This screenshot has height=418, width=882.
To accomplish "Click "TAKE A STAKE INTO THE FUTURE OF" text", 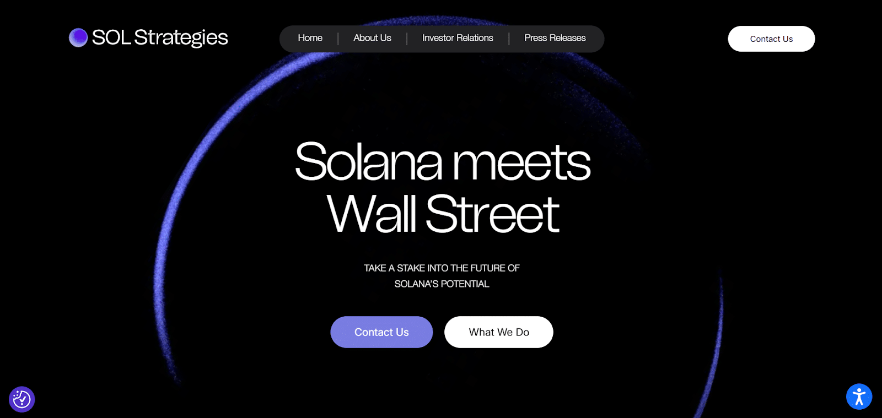I will [442, 268].
